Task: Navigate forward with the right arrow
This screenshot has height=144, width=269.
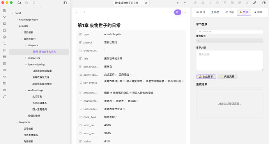Action: point(84,12)
